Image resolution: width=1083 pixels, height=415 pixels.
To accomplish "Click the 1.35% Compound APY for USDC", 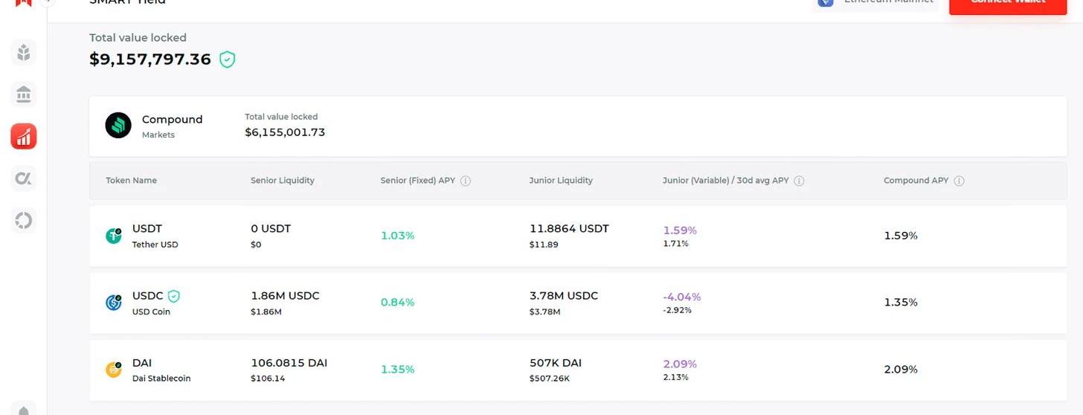I will pyautogui.click(x=901, y=303).
